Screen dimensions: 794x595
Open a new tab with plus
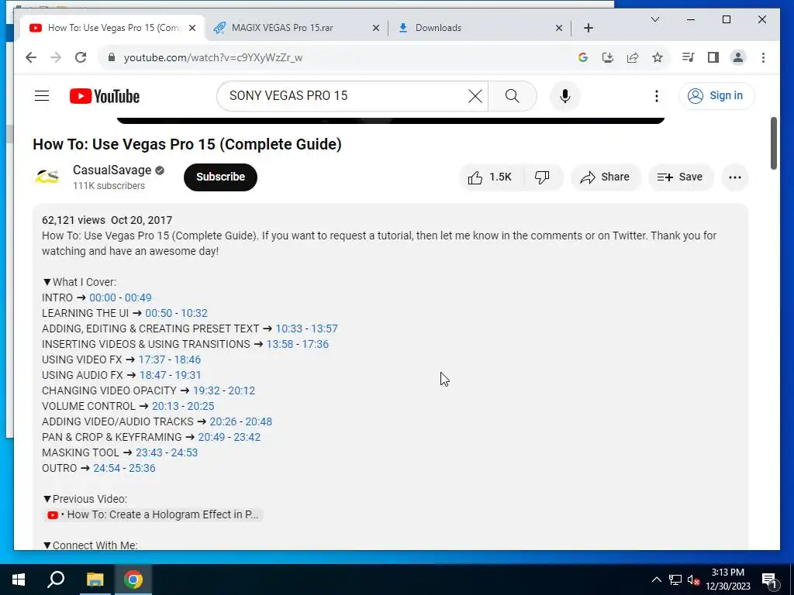click(588, 28)
